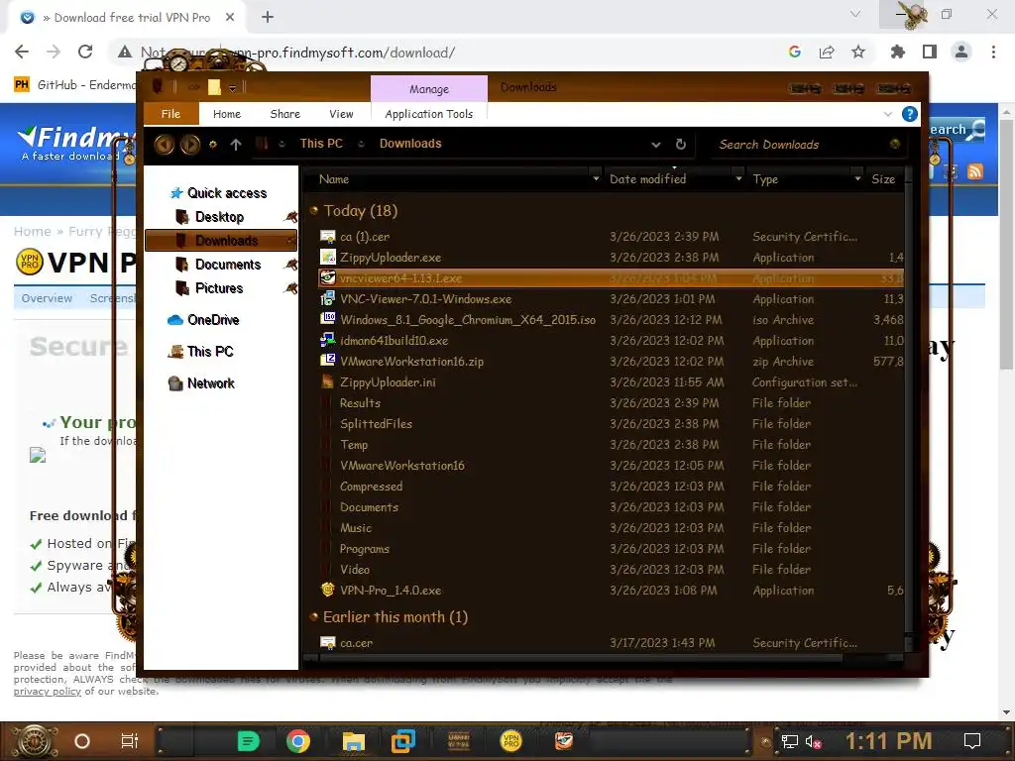Open Quick access in navigation pane
The width and height of the screenshot is (1015, 761).
point(227,193)
